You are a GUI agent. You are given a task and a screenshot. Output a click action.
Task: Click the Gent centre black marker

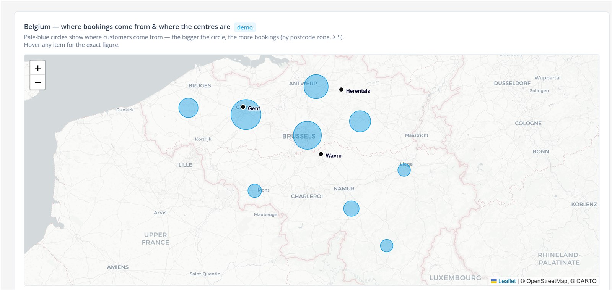243,107
